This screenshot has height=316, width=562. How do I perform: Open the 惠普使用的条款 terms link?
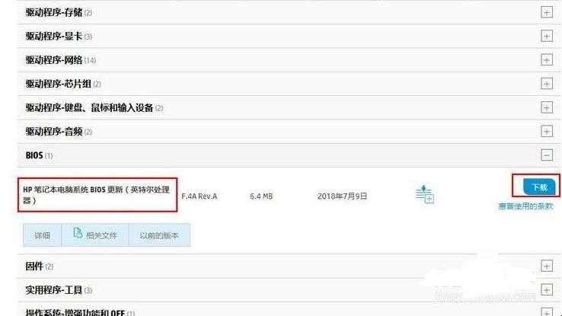click(x=525, y=206)
